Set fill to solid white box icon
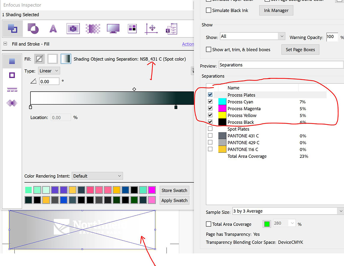This screenshot has height=266, width=344. 53,59
